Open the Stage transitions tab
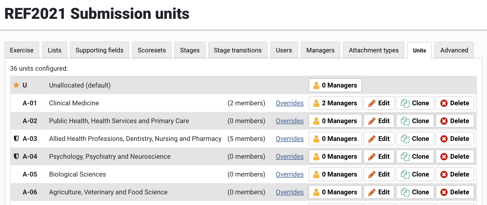The width and height of the screenshot is (487, 205). click(238, 50)
